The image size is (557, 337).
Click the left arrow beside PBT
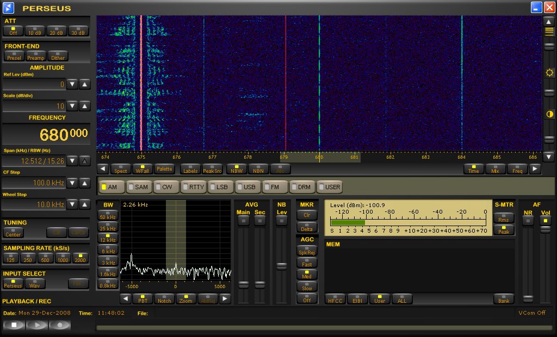(x=126, y=298)
